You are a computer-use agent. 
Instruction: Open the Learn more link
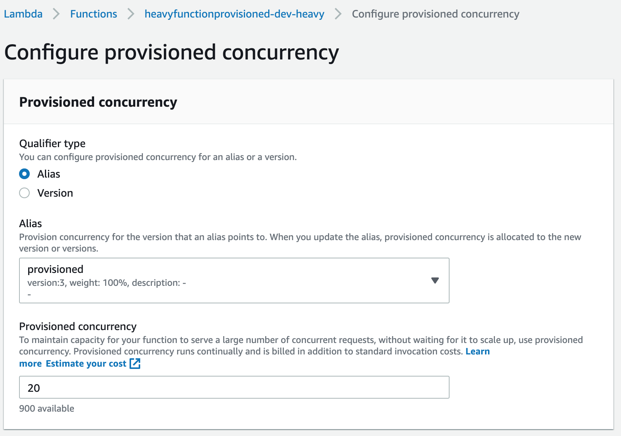(x=477, y=351)
